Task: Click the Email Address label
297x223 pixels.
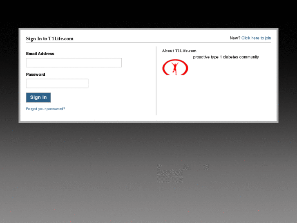Action: point(40,54)
